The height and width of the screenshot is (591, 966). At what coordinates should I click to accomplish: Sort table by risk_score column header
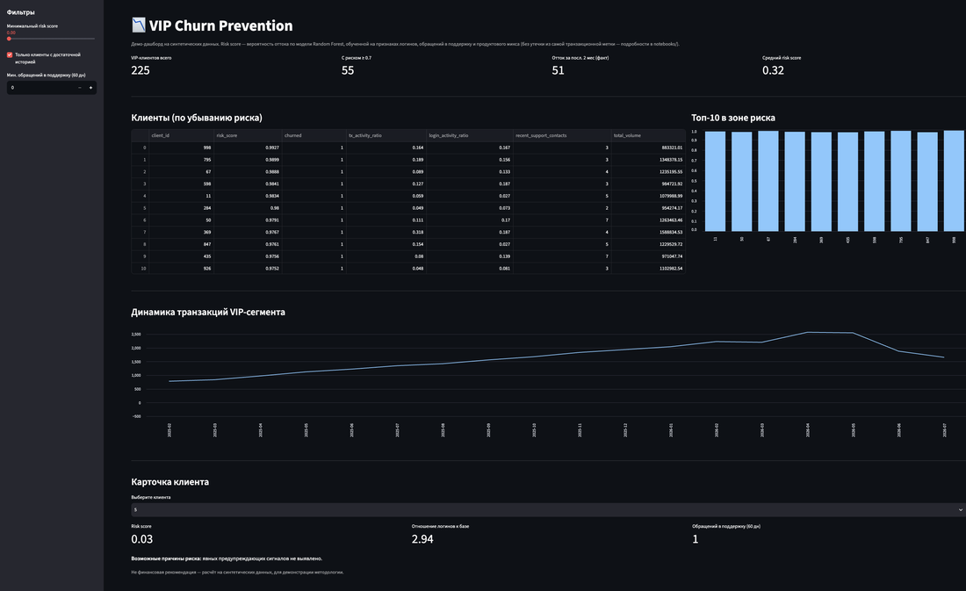248,135
